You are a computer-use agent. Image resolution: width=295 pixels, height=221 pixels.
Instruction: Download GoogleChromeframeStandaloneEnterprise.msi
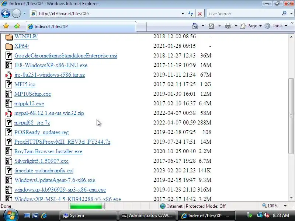(66, 56)
